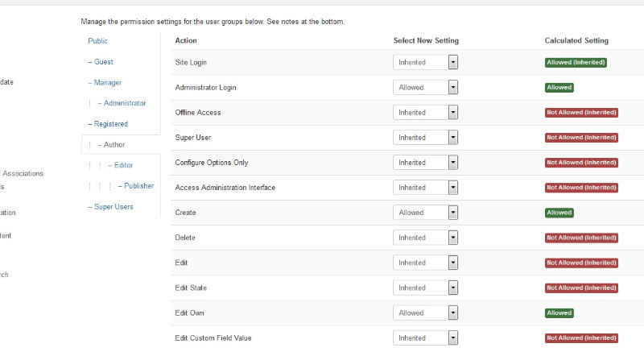Expand the Edit Own setting dropdown
644x356 pixels.
[425, 313]
